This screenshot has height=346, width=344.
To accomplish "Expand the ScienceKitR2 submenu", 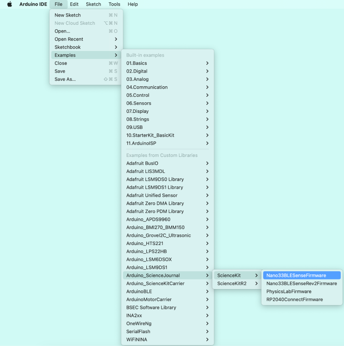I will [x=232, y=284].
